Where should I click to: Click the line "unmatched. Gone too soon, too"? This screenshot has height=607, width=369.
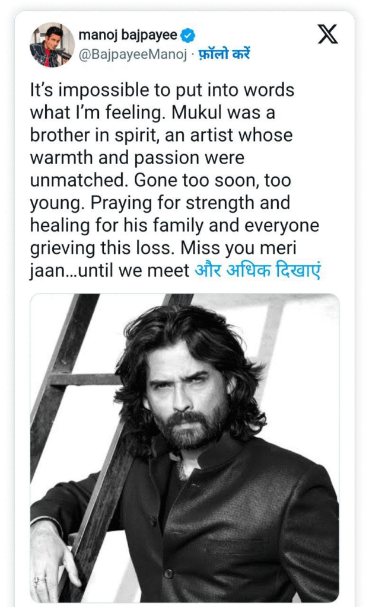pyautogui.click(x=160, y=180)
